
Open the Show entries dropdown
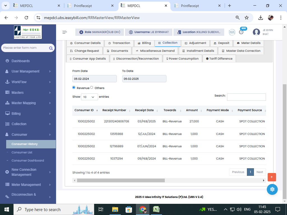point(89,97)
